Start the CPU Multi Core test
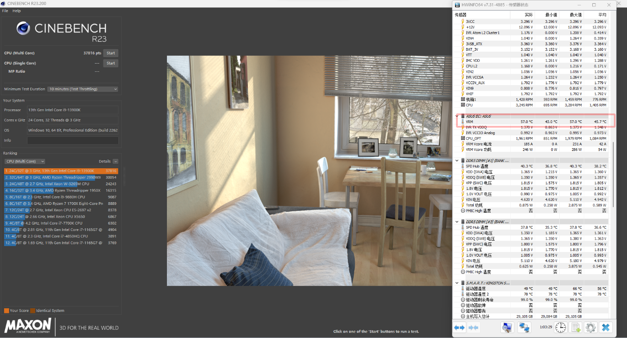Image resolution: width=627 pixels, height=338 pixels. 111,53
